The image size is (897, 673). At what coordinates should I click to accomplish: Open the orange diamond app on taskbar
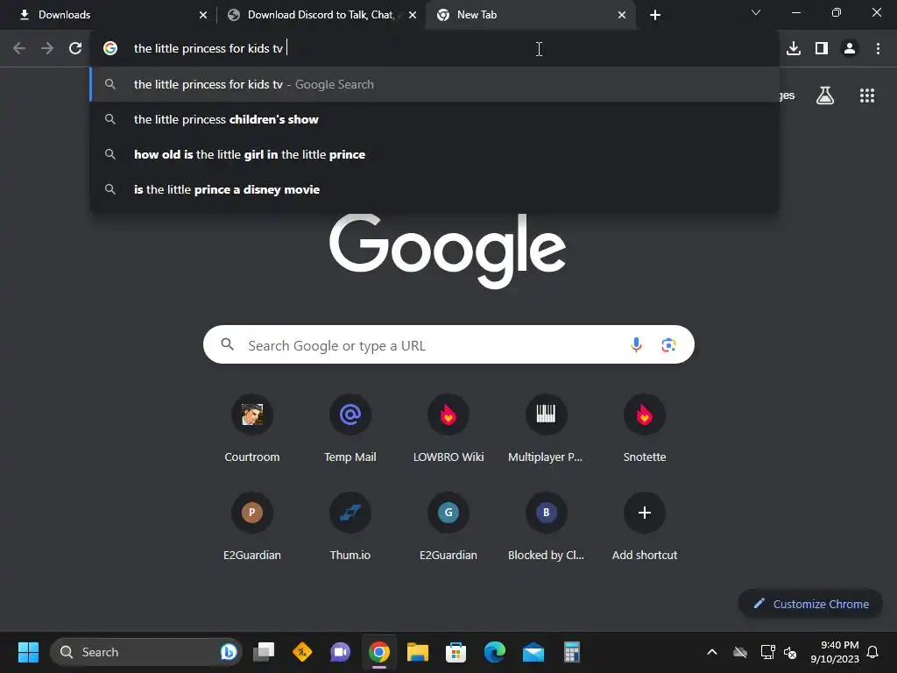302,652
